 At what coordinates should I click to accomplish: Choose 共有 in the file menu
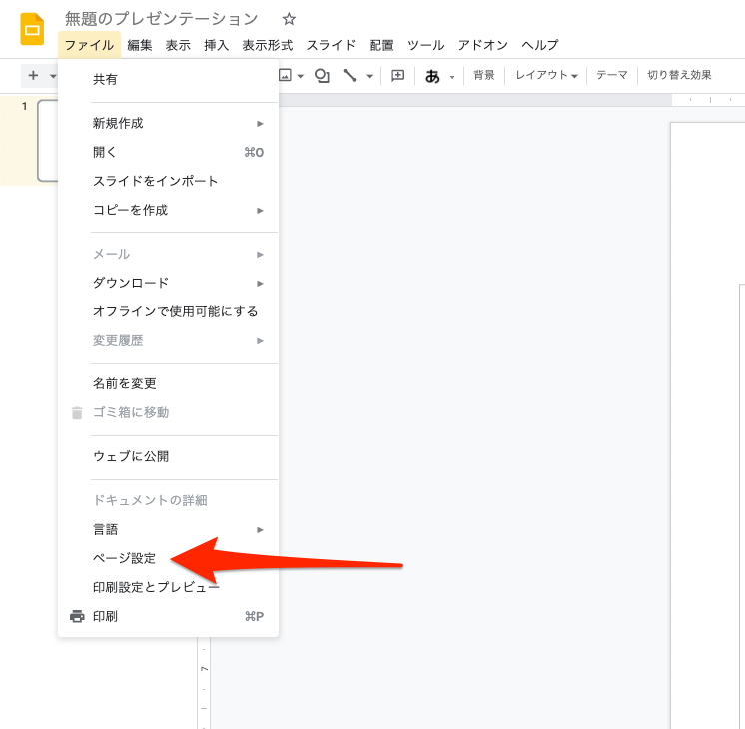pos(168,79)
